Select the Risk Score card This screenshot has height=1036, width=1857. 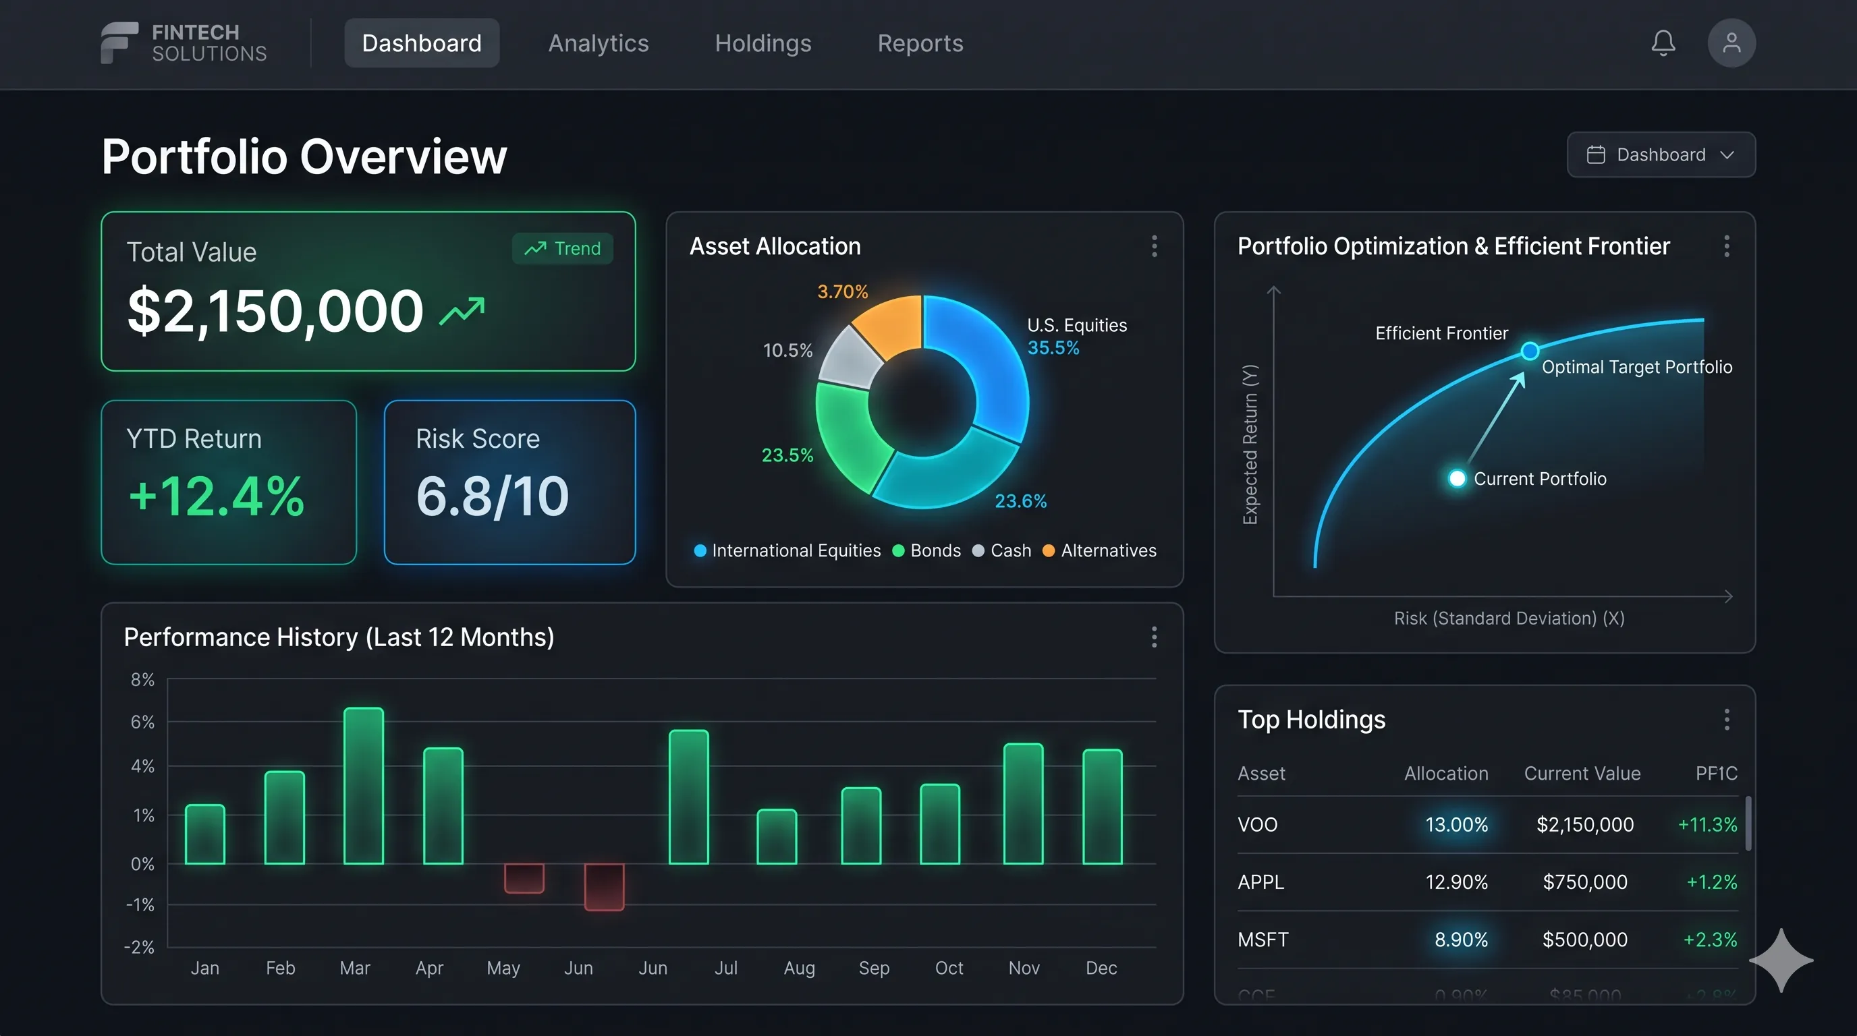pos(509,482)
